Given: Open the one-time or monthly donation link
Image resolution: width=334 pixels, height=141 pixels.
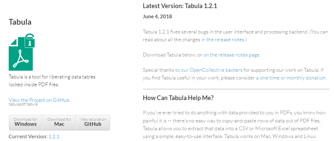Looking at the screenshot, I should pyautogui.click(x=291, y=78).
